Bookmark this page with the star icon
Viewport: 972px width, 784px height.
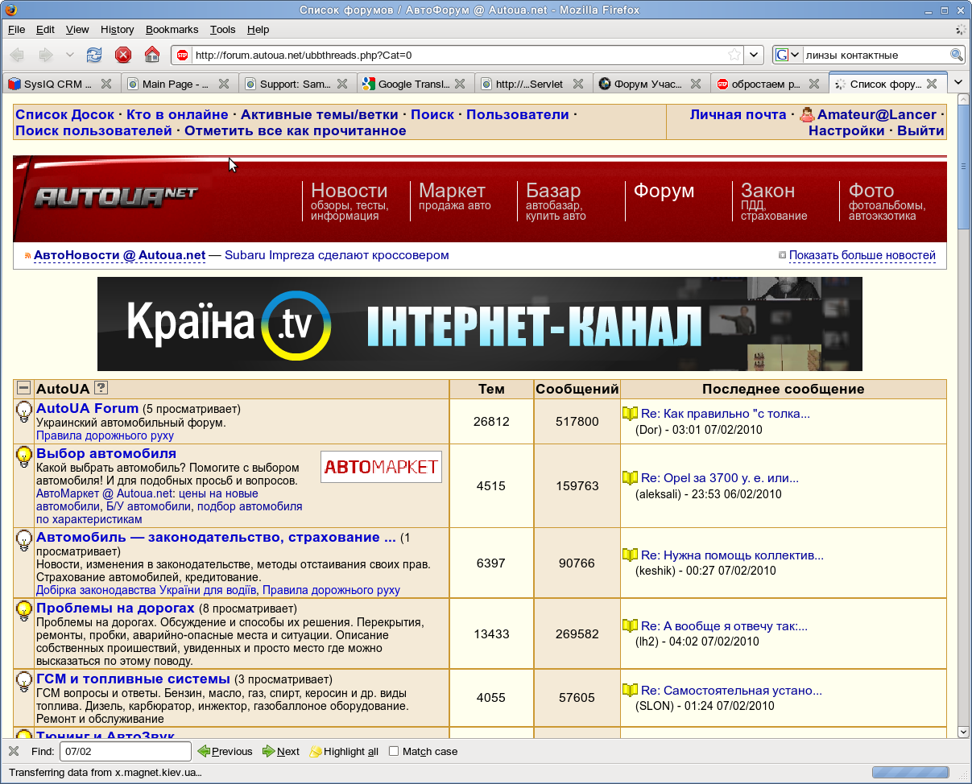[734, 55]
